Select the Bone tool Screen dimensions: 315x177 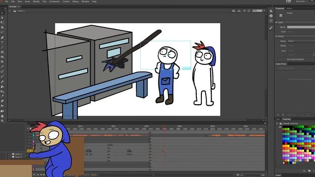pyautogui.click(x=2, y=82)
